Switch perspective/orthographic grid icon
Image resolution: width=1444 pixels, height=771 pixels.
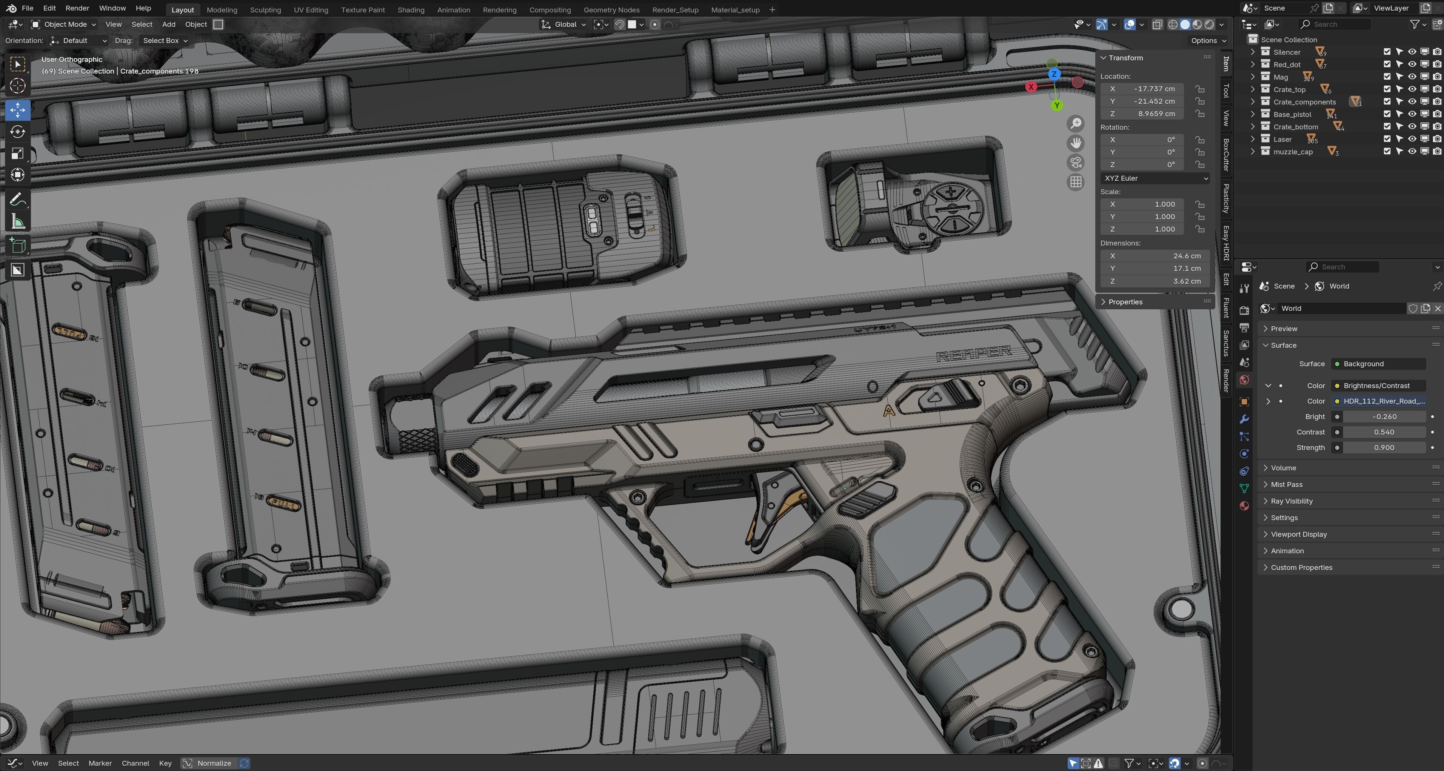tap(1076, 182)
